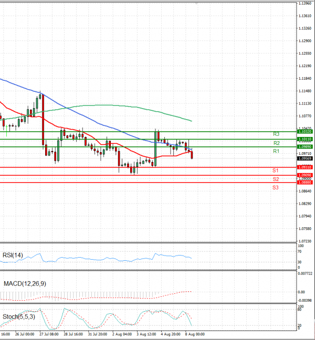Image resolution: width=315 pixels, height=340 pixels.
Task: Click the 1.08290 price axis value
Action: (x=305, y=204)
